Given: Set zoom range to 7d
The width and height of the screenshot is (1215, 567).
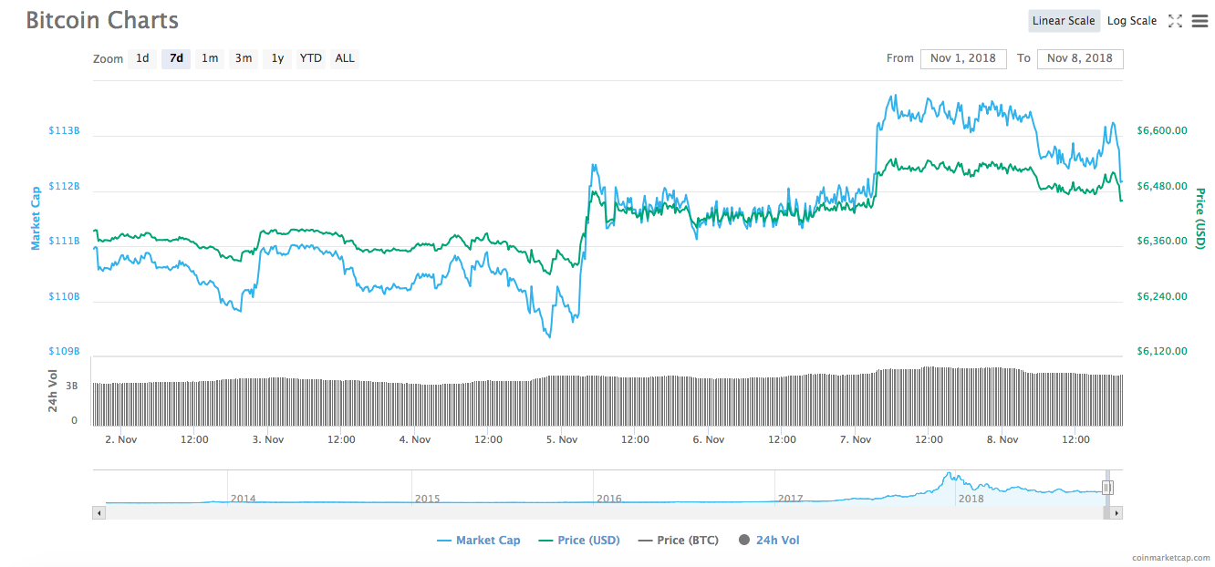Looking at the screenshot, I should [x=176, y=58].
